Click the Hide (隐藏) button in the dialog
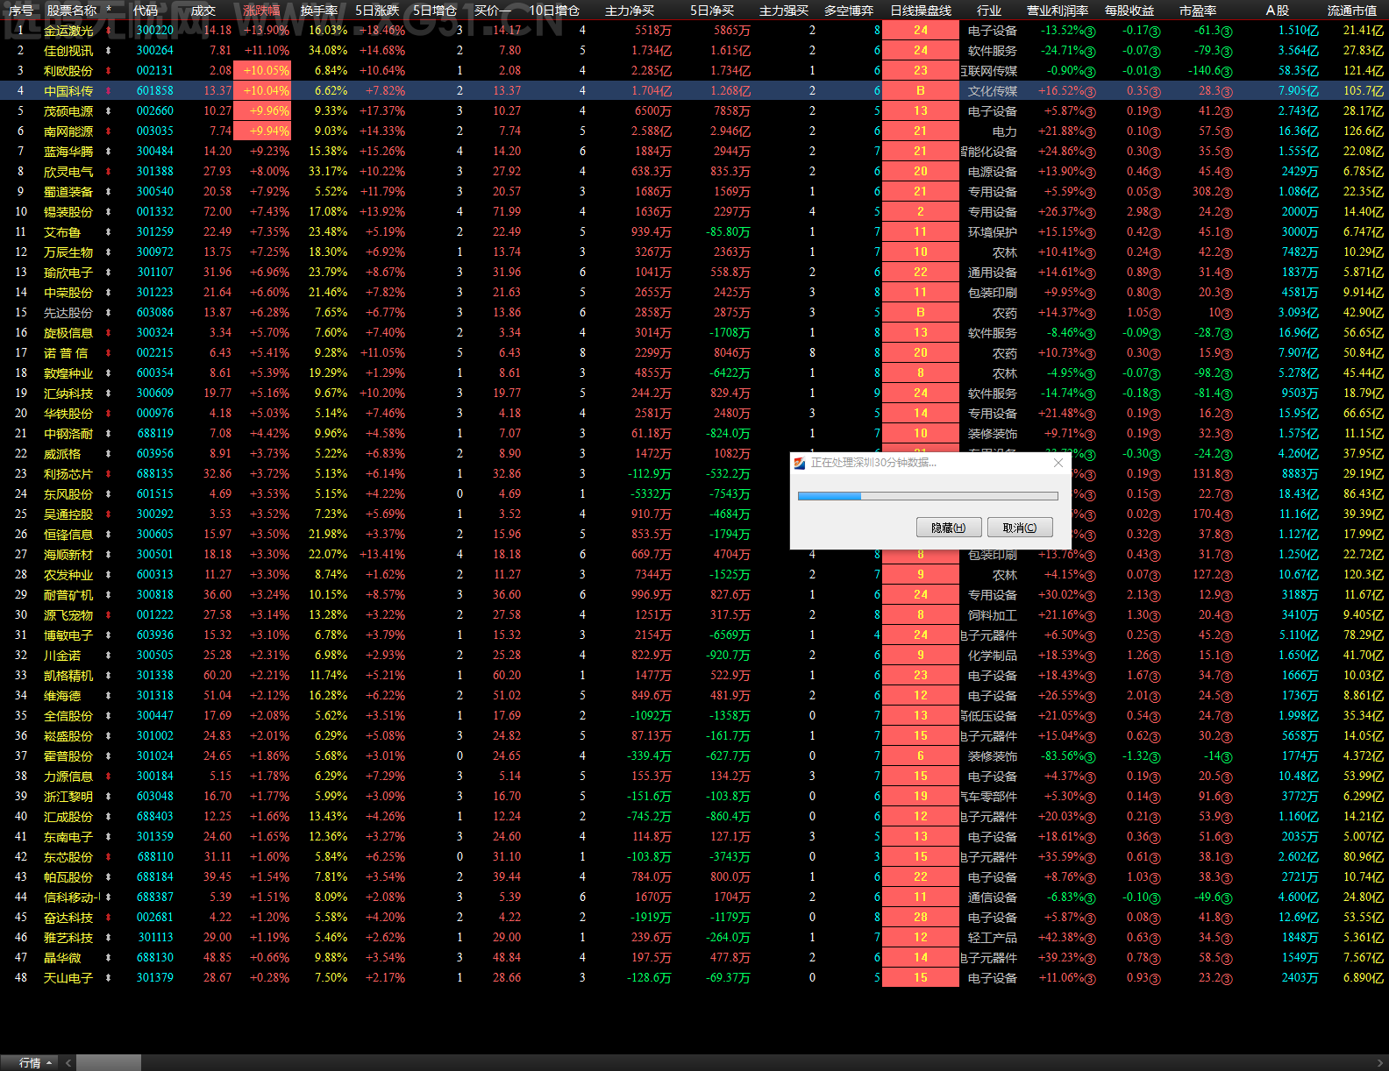1389x1071 pixels. coord(948,528)
